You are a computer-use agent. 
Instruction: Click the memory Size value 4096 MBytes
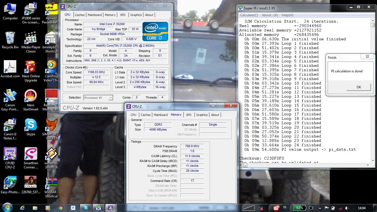(157, 129)
